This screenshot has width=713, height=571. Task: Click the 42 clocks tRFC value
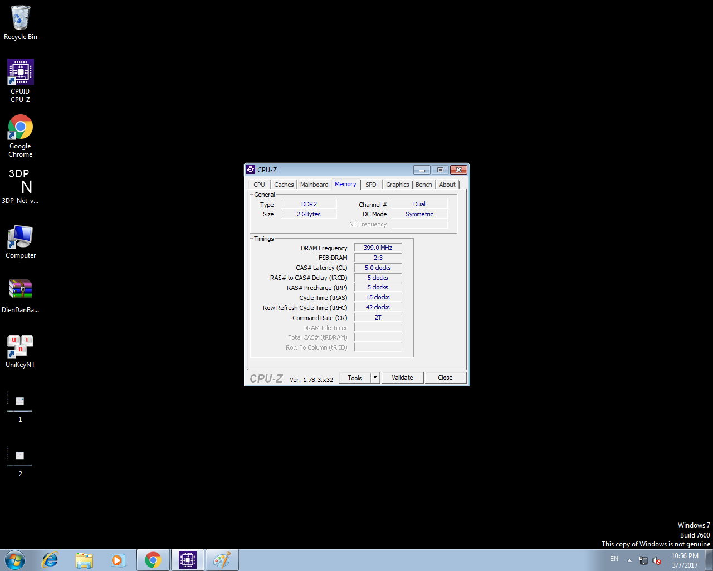coord(378,307)
